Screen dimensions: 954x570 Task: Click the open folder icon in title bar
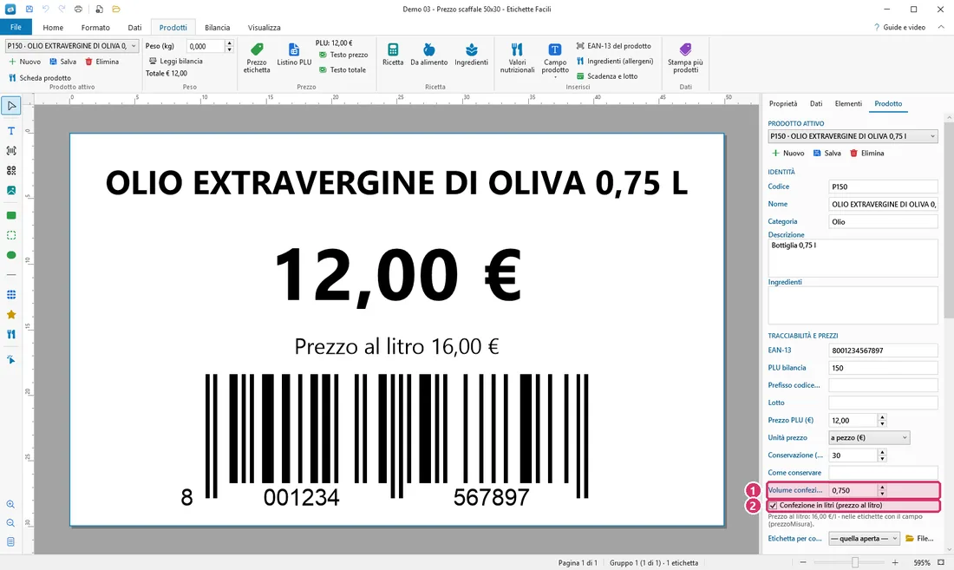(116, 10)
